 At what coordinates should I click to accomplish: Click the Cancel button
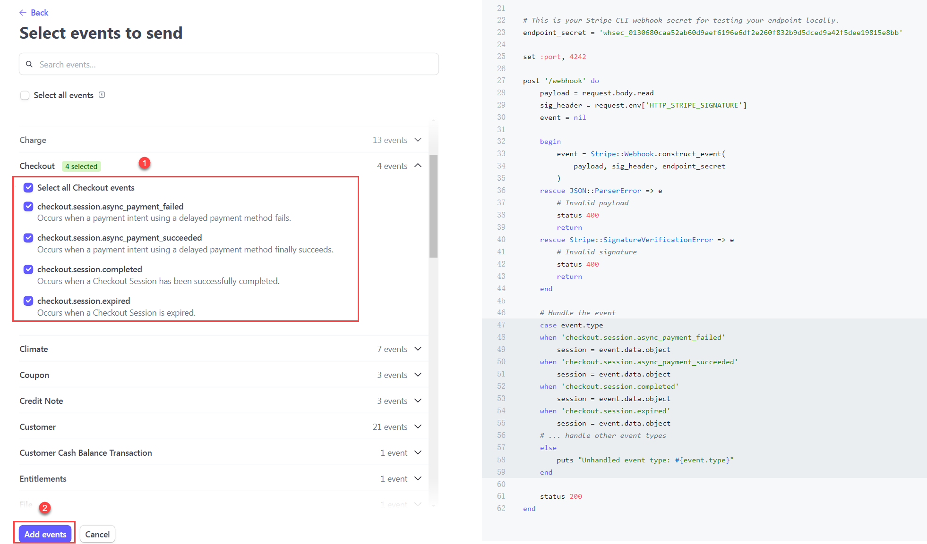coord(97,534)
